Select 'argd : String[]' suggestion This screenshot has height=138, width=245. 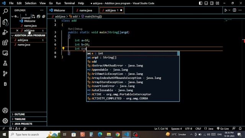[132, 58]
